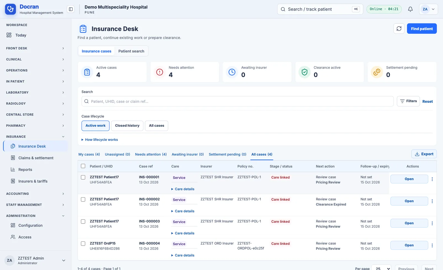The image size is (443, 270).
Task: Switch to the Patient search tab
Action: coord(131,51)
